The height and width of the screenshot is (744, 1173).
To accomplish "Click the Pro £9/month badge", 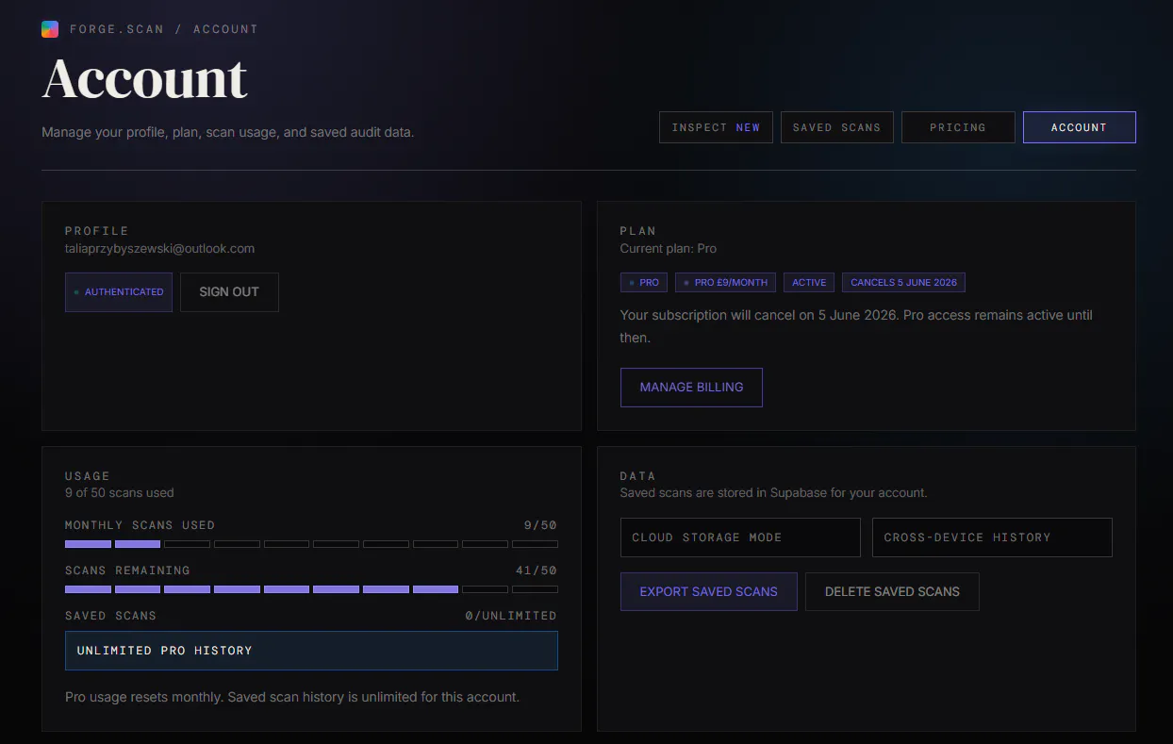I will click(725, 282).
